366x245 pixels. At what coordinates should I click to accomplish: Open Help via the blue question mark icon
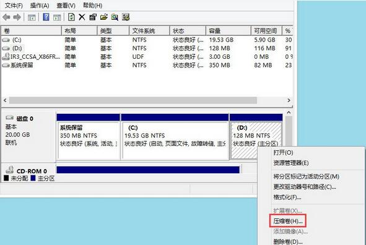46,17
